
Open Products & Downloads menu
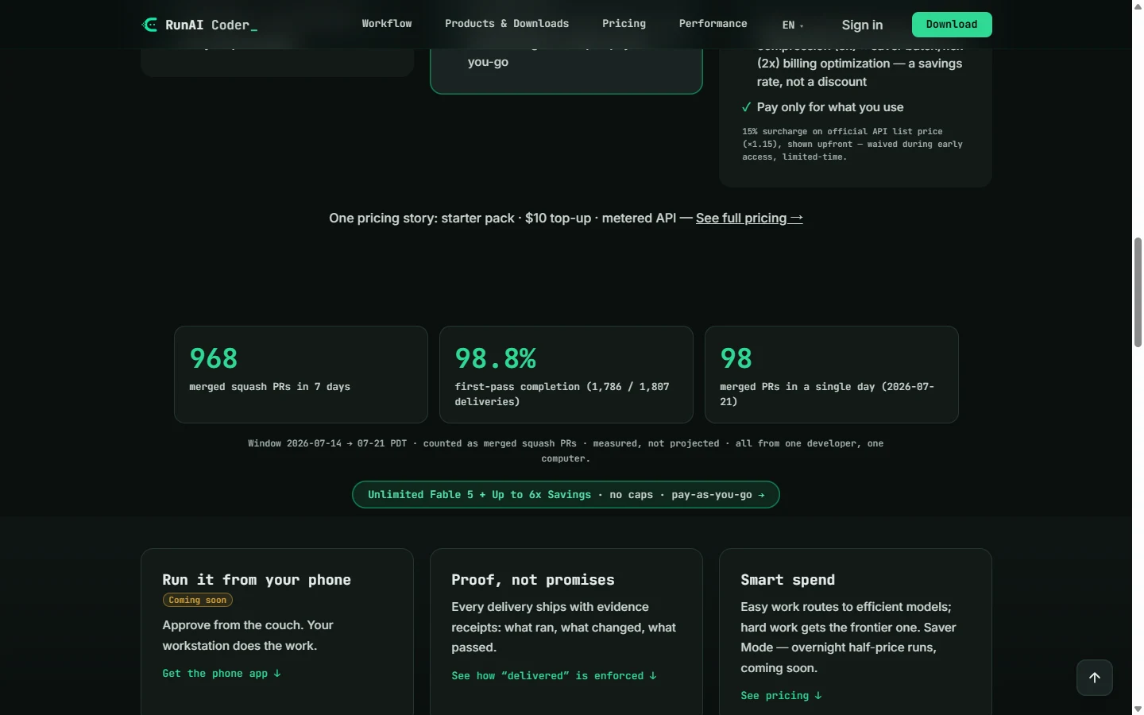coord(507,24)
